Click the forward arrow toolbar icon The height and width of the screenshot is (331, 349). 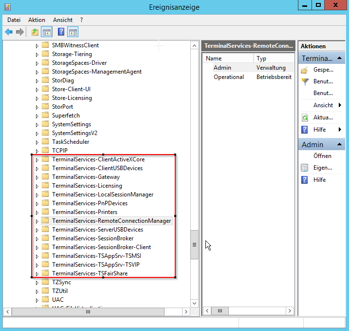pyautogui.click(x=20, y=32)
